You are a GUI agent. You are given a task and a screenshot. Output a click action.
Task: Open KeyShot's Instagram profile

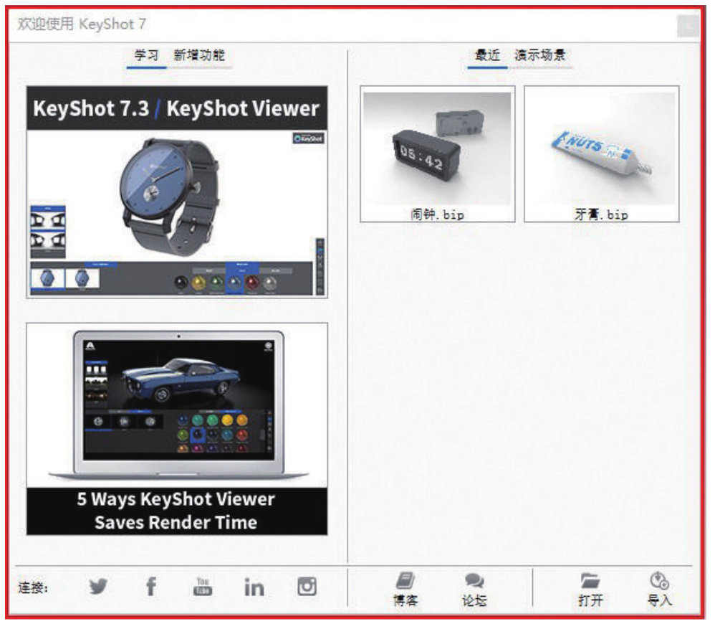click(307, 586)
